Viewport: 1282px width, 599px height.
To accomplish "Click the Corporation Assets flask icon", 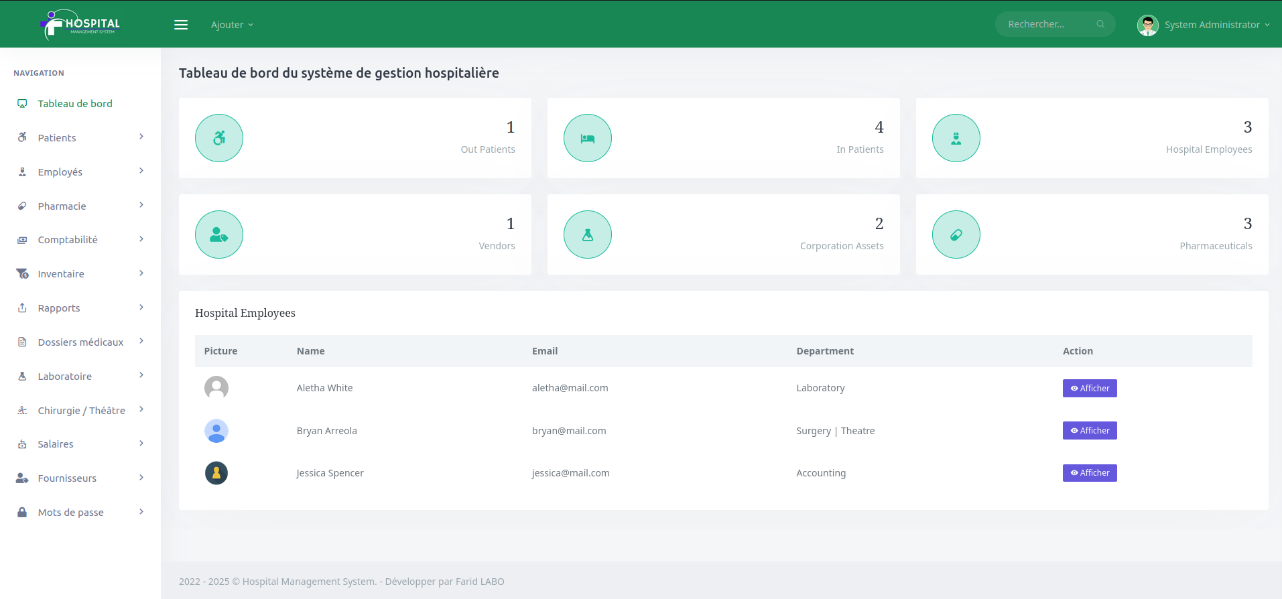I will click(588, 235).
